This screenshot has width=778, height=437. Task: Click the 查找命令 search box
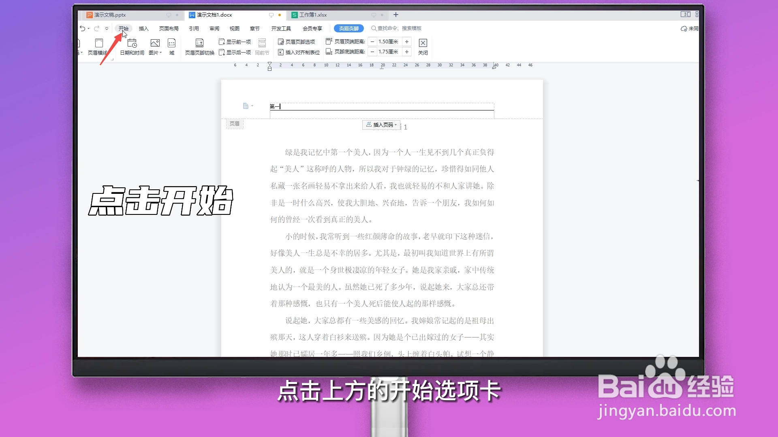click(x=397, y=28)
